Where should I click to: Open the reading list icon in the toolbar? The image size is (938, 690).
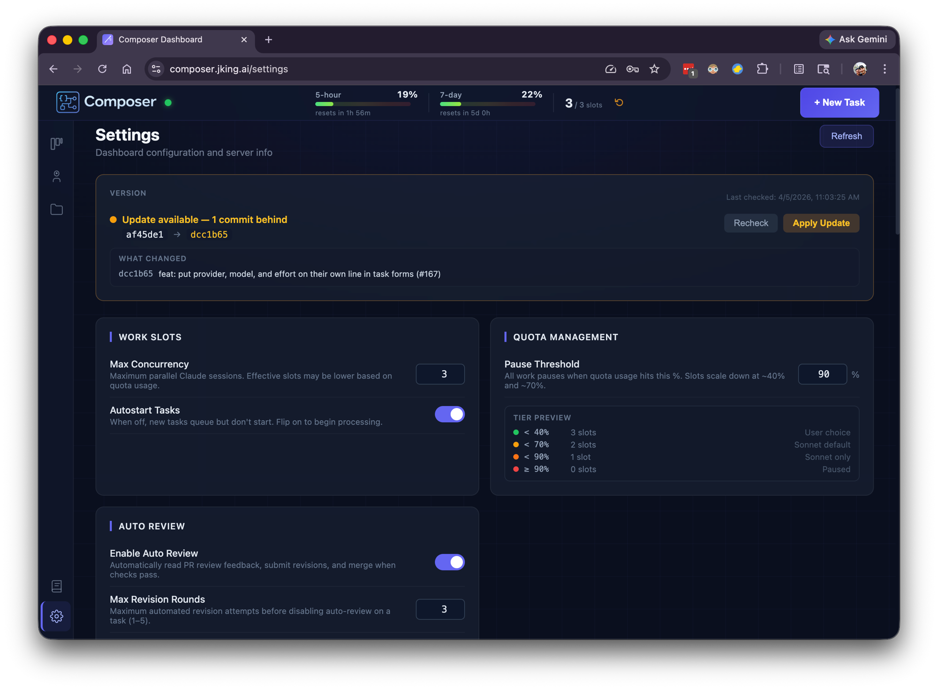click(798, 69)
